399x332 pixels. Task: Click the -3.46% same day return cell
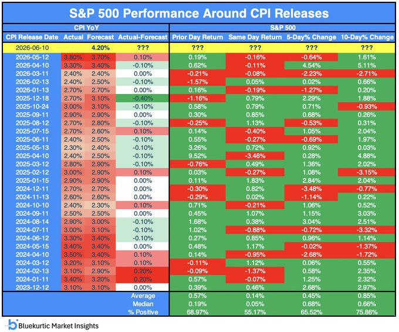(255, 156)
